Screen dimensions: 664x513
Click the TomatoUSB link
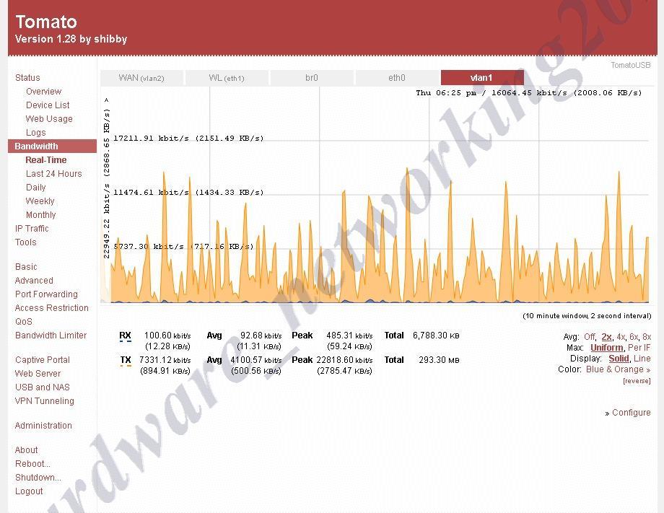coord(631,65)
